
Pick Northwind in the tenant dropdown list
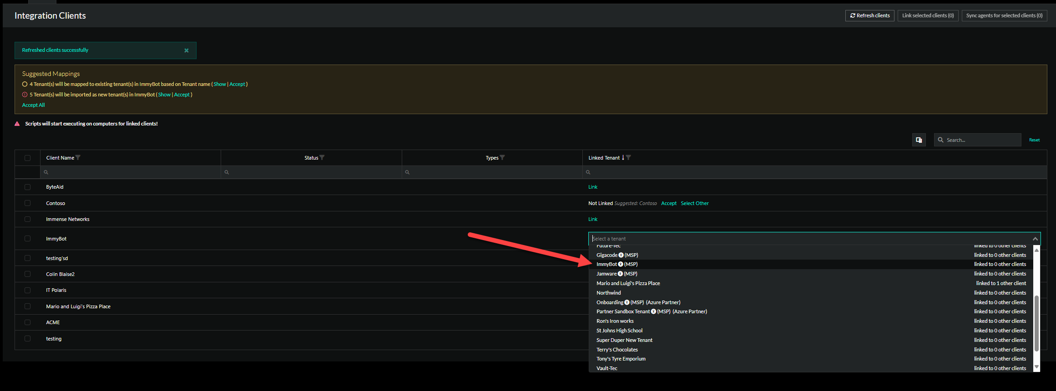[608, 293]
